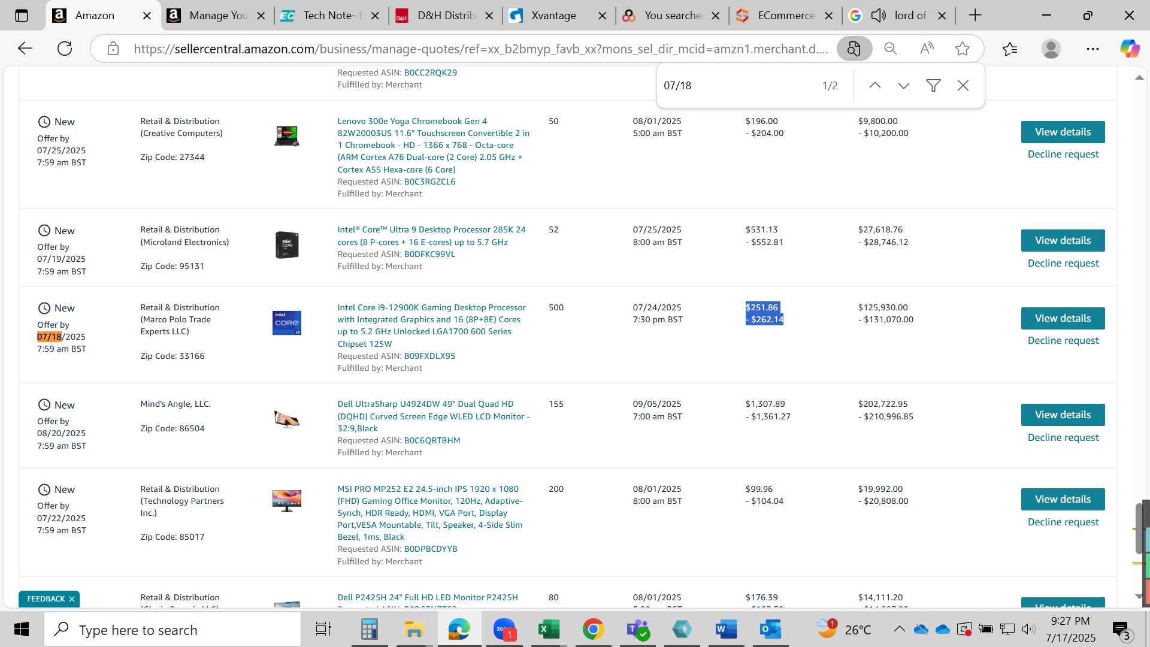Viewport: 1150px width, 647px height.
Task: Open Outlook from taskbar
Action: click(771, 630)
